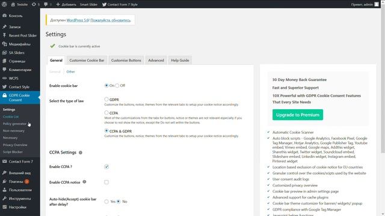Screen dimensions: 385x216
Task: Open Settings submenu item
Action: pos(9,110)
